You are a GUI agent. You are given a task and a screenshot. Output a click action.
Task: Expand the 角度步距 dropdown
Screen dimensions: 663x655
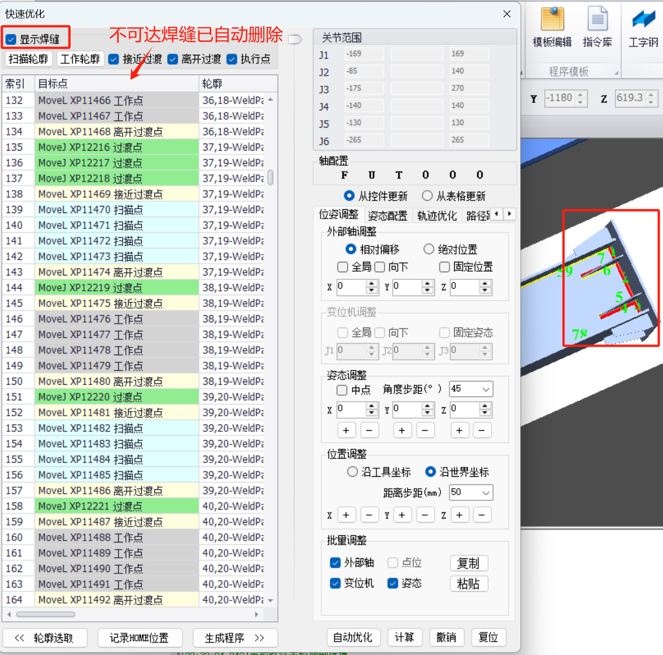coord(486,389)
